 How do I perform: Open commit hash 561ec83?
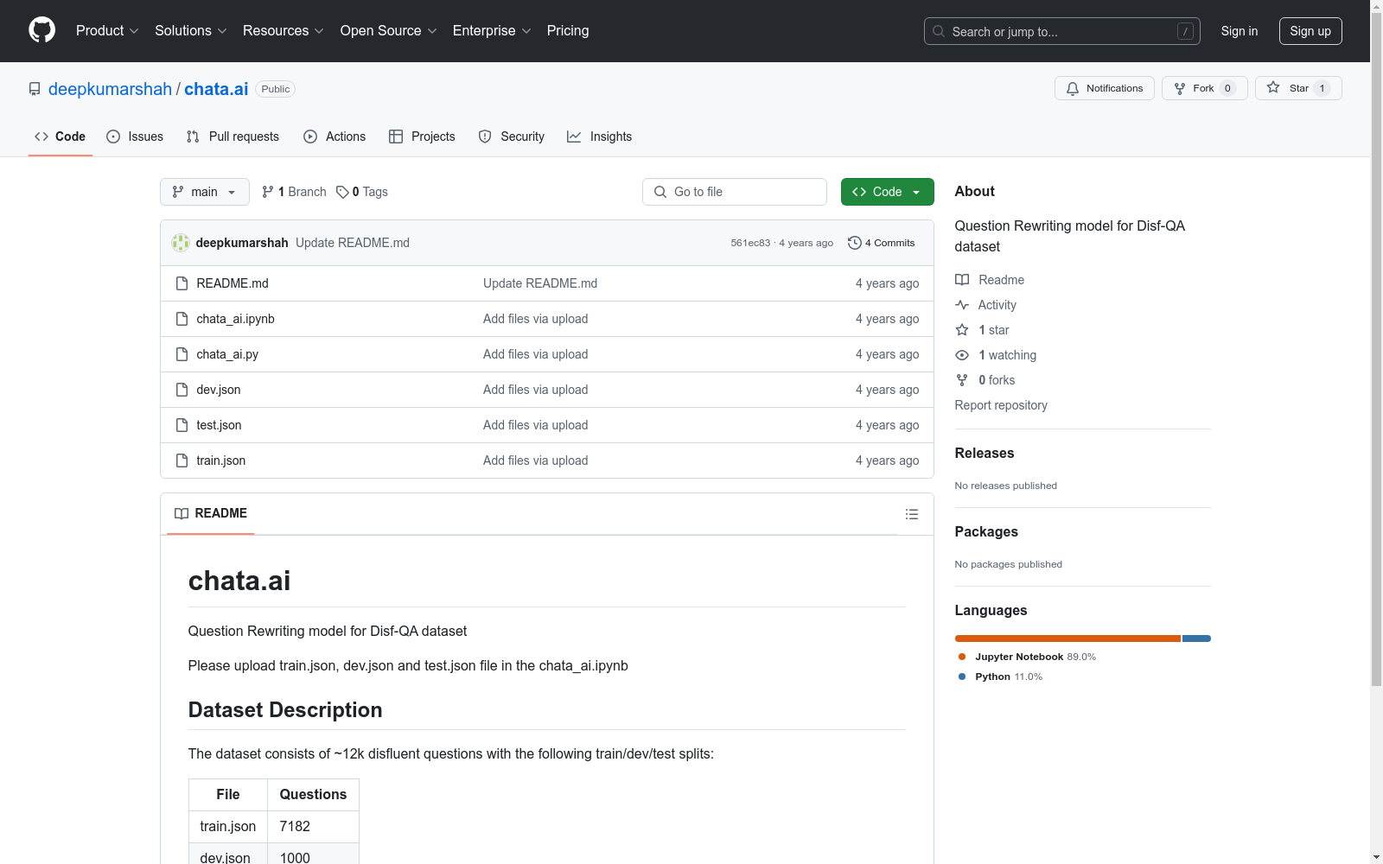pyautogui.click(x=750, y=243)
